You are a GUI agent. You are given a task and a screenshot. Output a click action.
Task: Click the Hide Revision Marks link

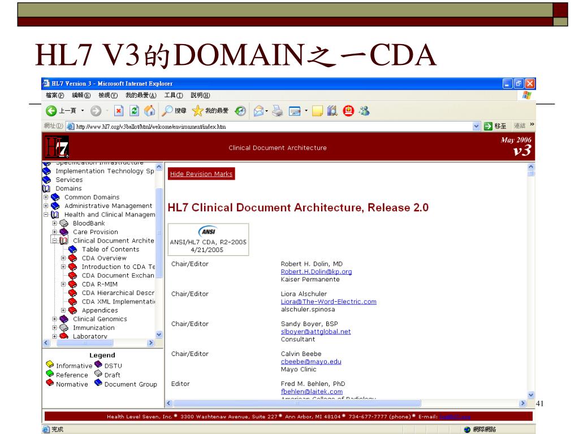(x=201, y=174)
